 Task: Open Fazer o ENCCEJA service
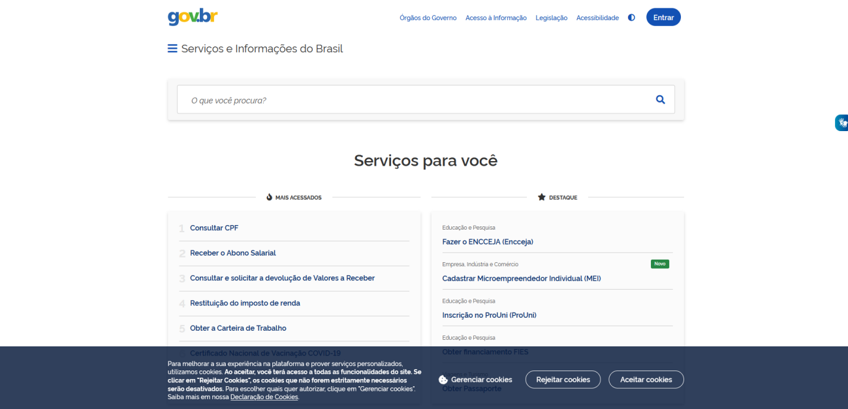[x=487, y=242]
